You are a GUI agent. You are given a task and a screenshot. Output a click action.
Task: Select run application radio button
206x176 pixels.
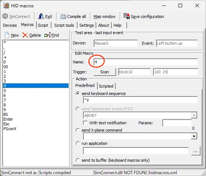pyautogui.click(x=77, y=143)
